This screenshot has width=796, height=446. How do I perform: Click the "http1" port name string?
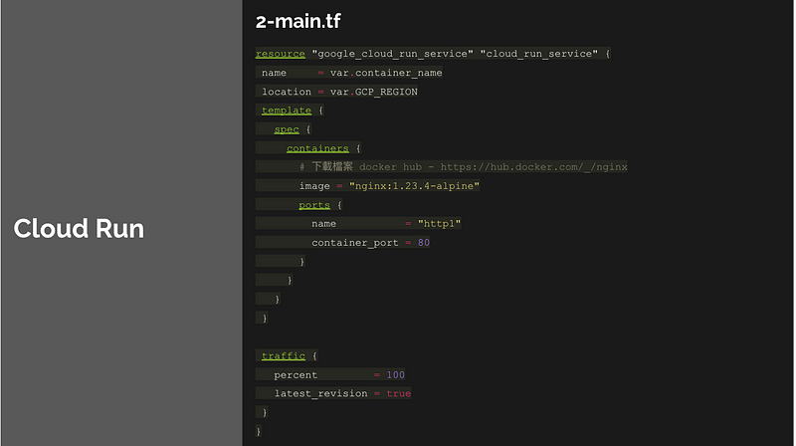click(439, 224)
